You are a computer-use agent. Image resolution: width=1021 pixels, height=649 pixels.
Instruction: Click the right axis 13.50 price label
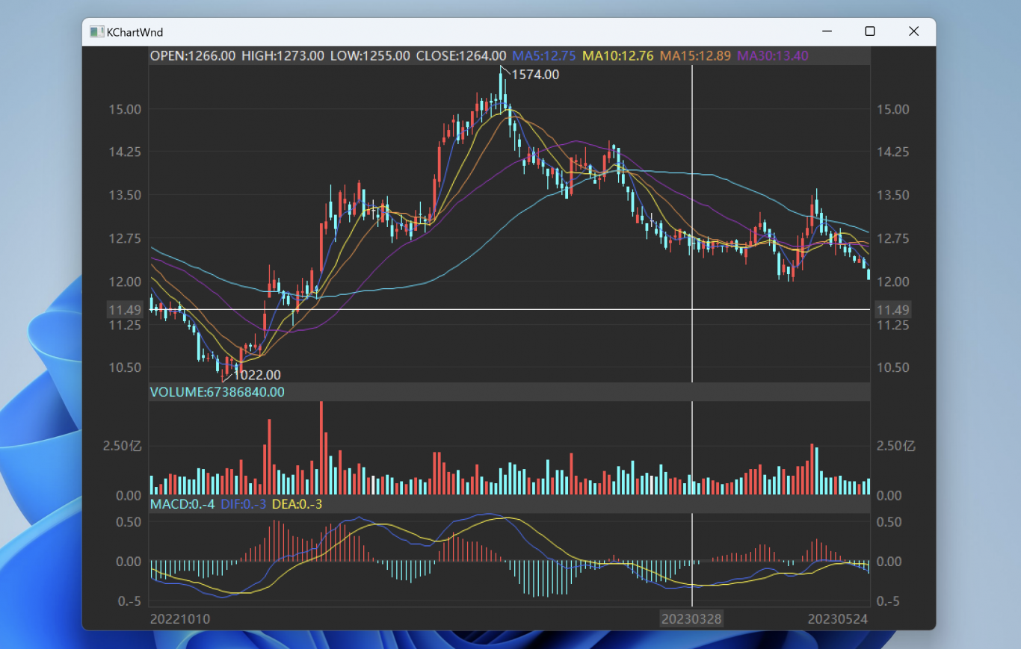point(893,195)
